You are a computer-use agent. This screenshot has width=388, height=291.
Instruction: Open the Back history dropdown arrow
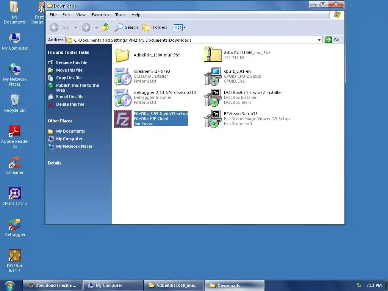75,27
